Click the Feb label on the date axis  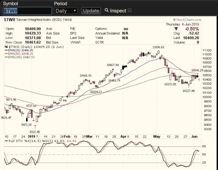tap(67, 137)
